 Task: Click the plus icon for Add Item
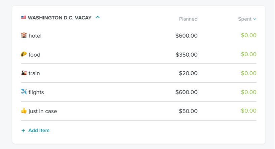pos(23,131)
